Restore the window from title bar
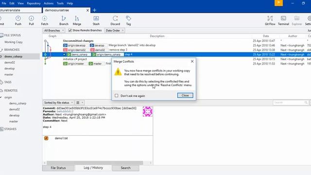The width and height of the screenshot is (311, 175). 303,3
